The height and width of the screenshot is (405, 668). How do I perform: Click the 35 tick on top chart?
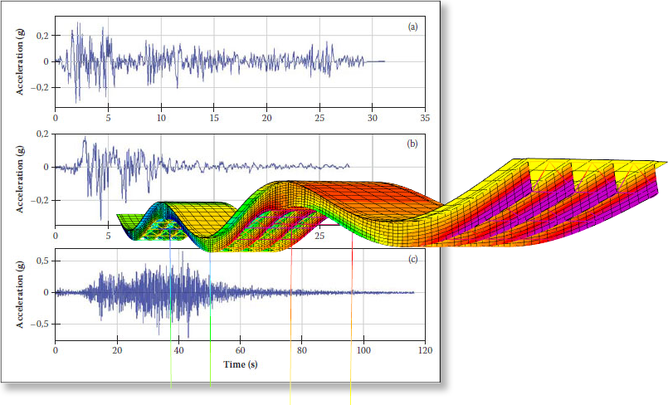pyautogui.click(x=425, y=118)
